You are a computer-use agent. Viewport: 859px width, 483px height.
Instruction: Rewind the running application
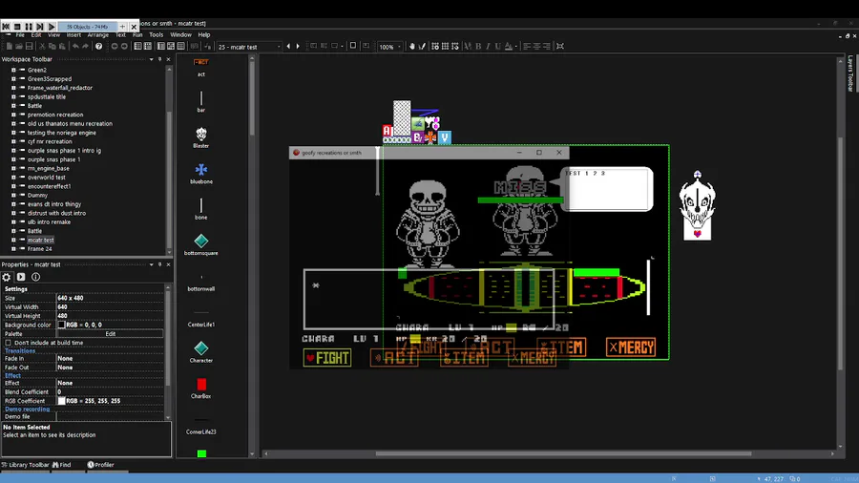[x=6, y=27]
